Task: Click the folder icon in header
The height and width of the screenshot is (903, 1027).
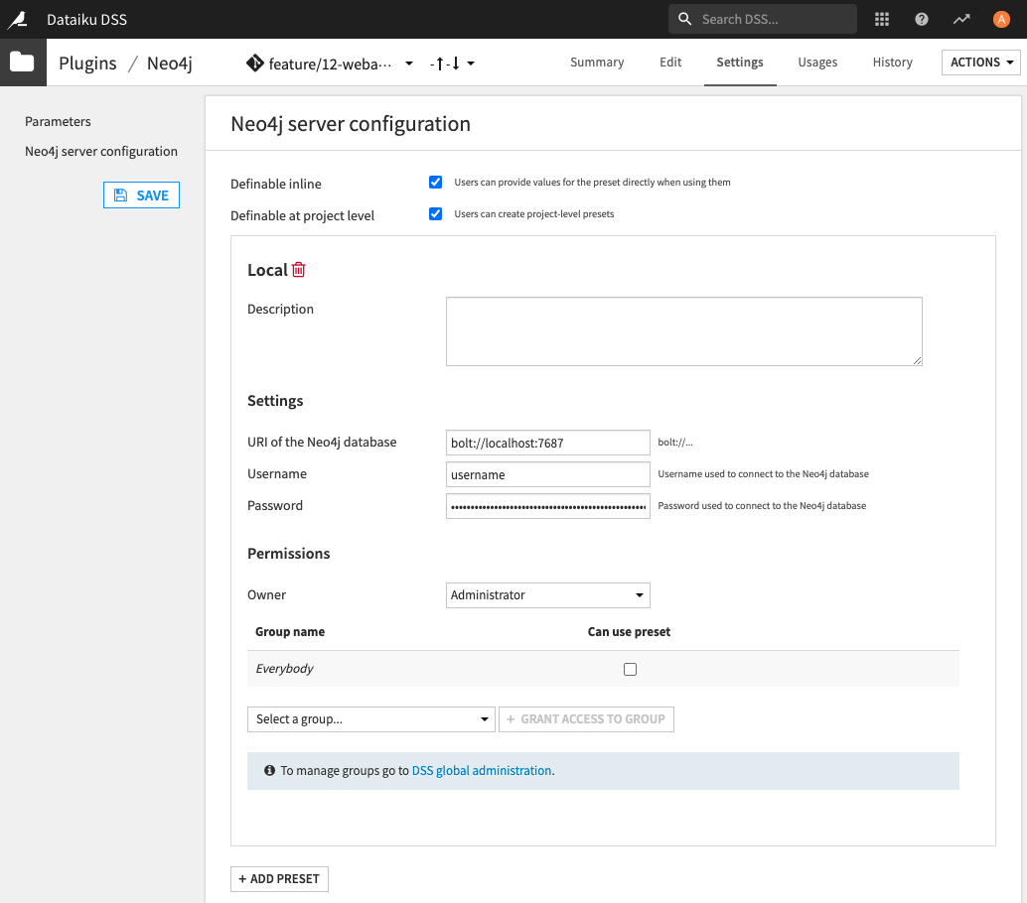Action: 22,63
